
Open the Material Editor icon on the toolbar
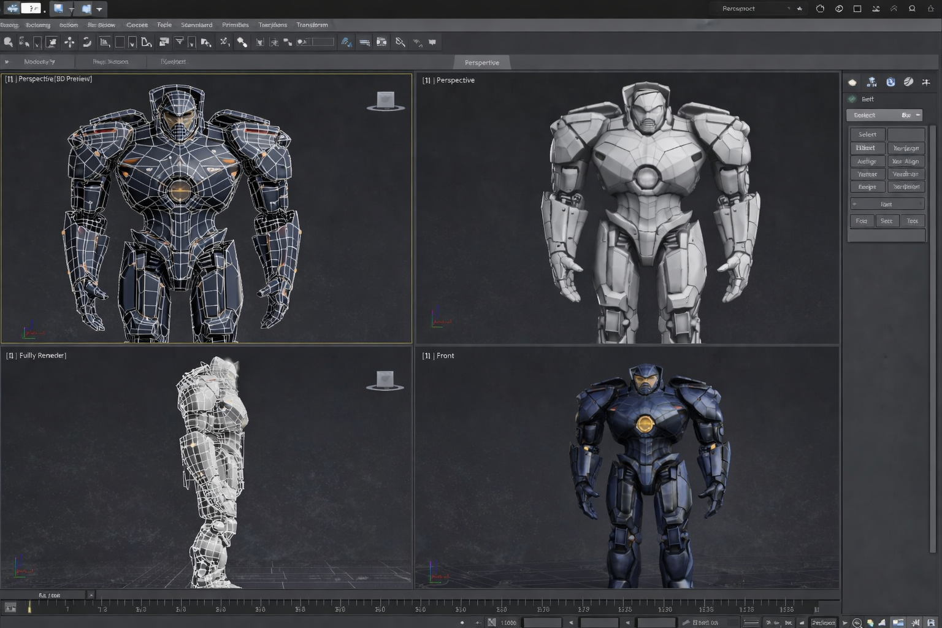[x=381, y=42]
